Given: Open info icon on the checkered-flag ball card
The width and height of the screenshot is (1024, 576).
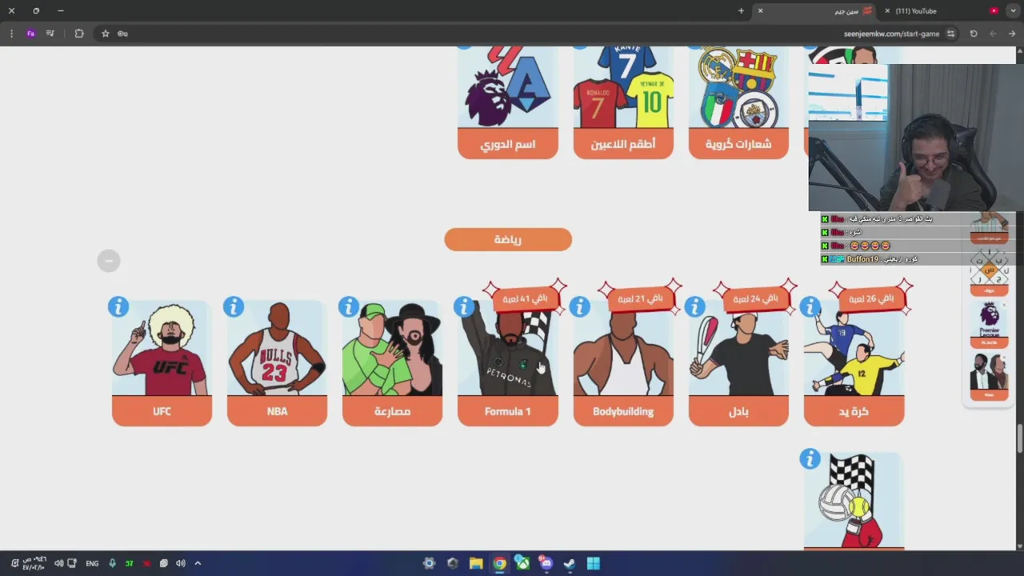Looking at the screenshot, I should coord(810,458).
